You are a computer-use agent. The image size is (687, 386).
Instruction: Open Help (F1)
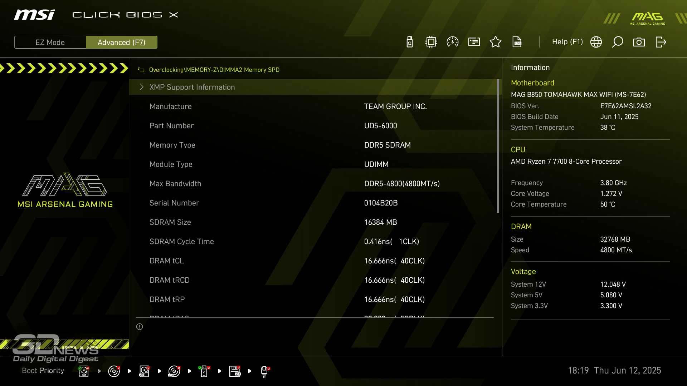pos(567,42)
